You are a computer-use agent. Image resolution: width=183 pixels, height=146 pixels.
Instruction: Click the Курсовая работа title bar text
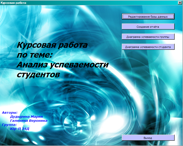[13, 3]
